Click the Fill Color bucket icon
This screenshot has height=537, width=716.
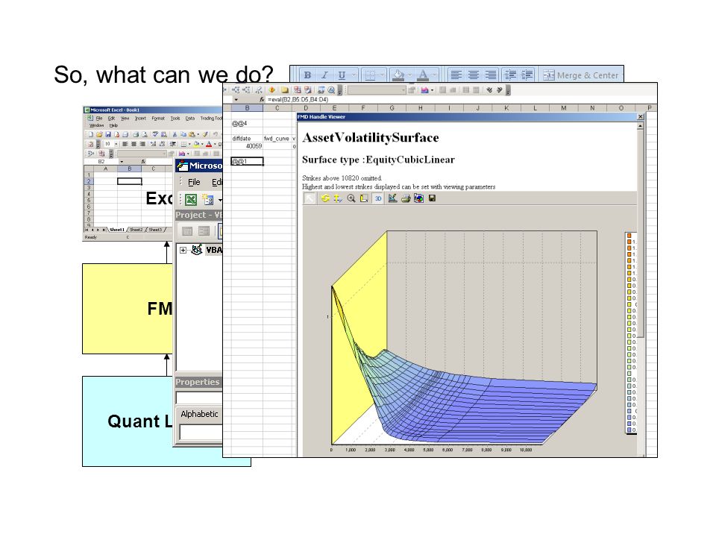pos(398,75)
